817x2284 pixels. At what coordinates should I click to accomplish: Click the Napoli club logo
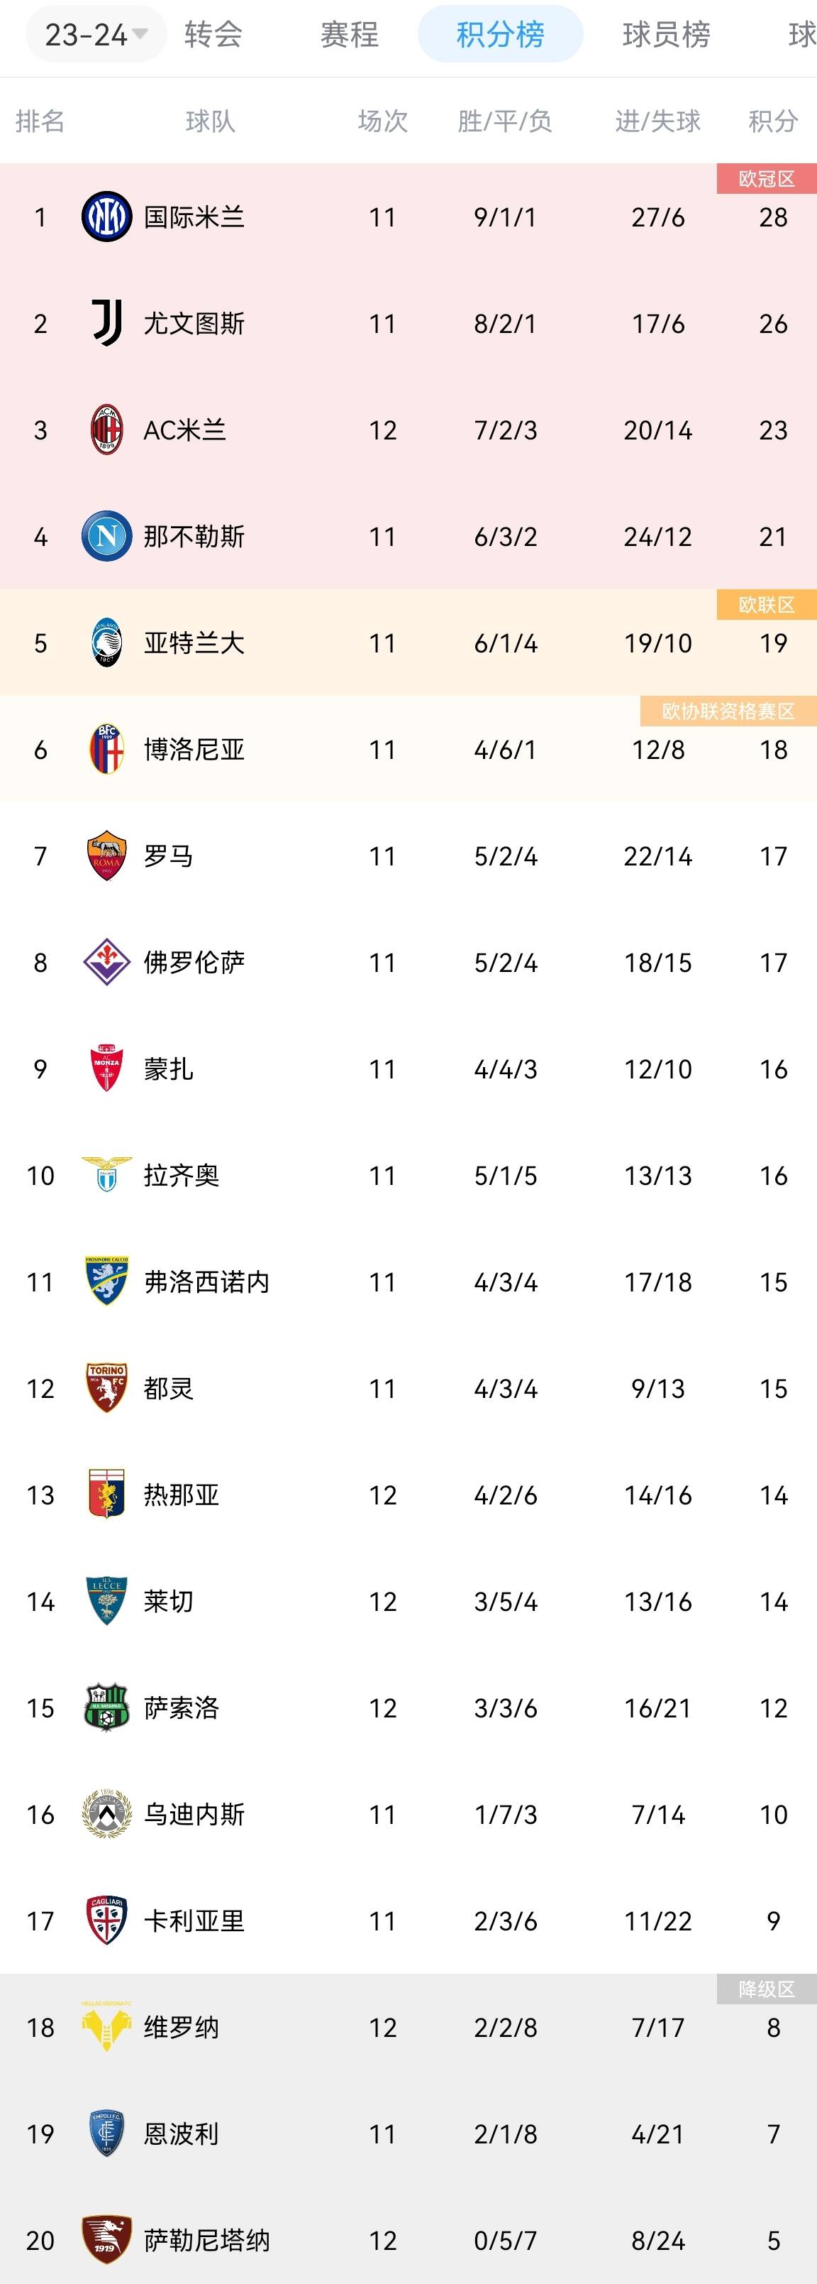coord(106,537)
